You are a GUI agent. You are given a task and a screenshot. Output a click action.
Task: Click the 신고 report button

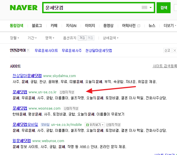(168, 50)
